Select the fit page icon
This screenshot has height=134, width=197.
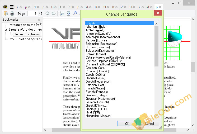click(68, 13)
